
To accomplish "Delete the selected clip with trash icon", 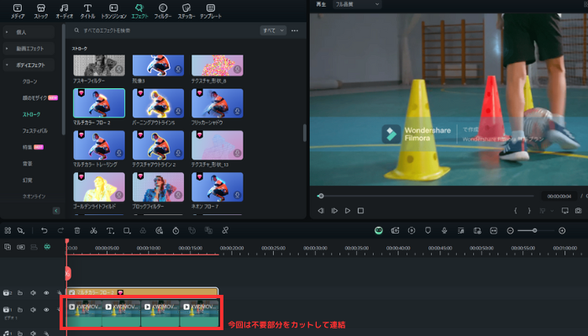I will tap(77, 231).
